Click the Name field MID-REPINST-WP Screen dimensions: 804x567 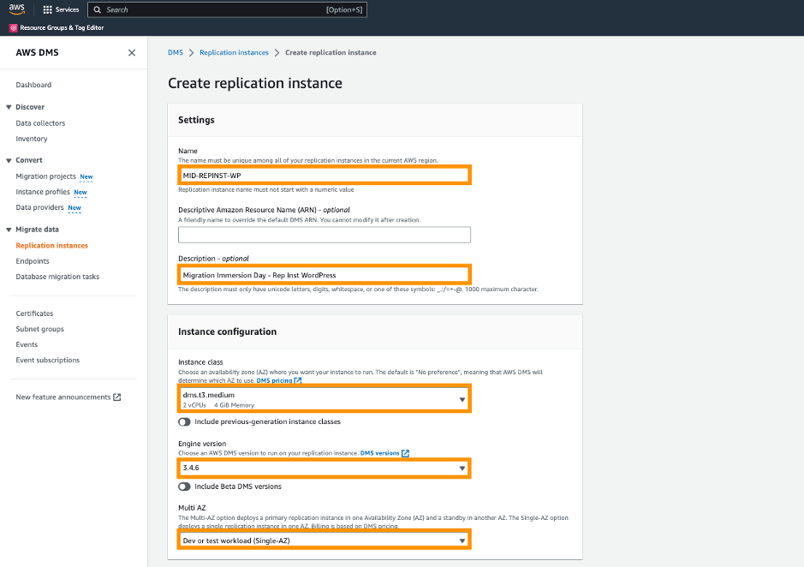click(324, 176)
